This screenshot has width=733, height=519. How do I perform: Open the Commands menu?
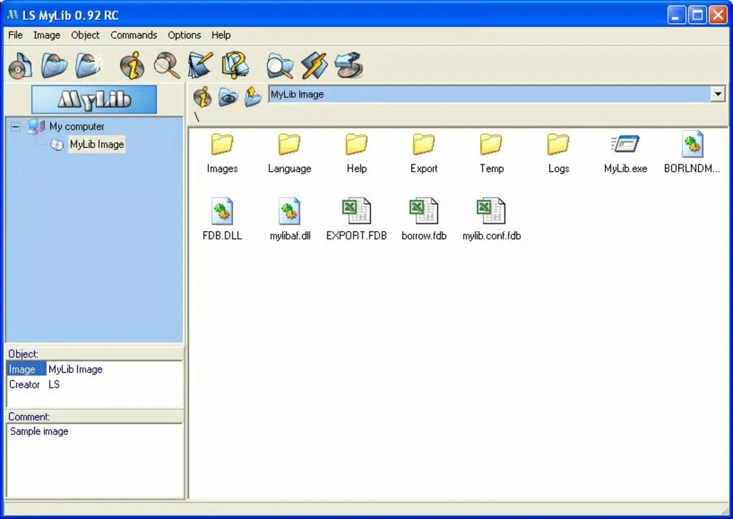[x=134, y=35]
